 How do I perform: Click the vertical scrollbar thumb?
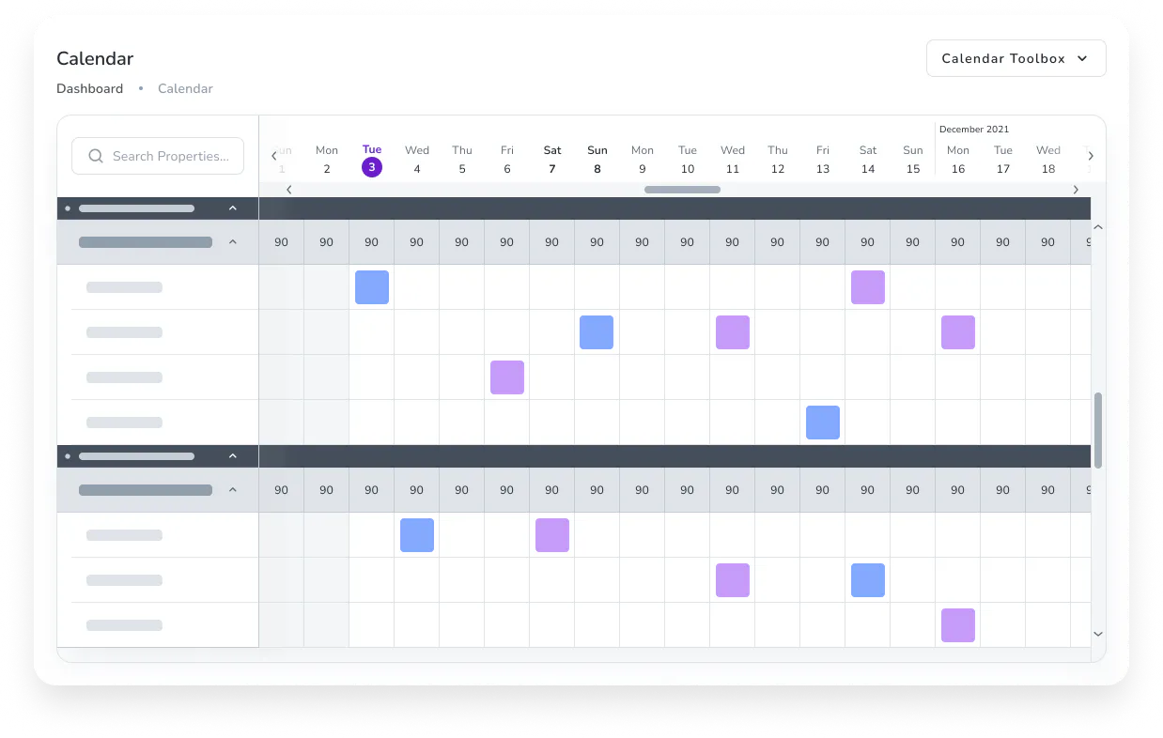point(1098,430)
